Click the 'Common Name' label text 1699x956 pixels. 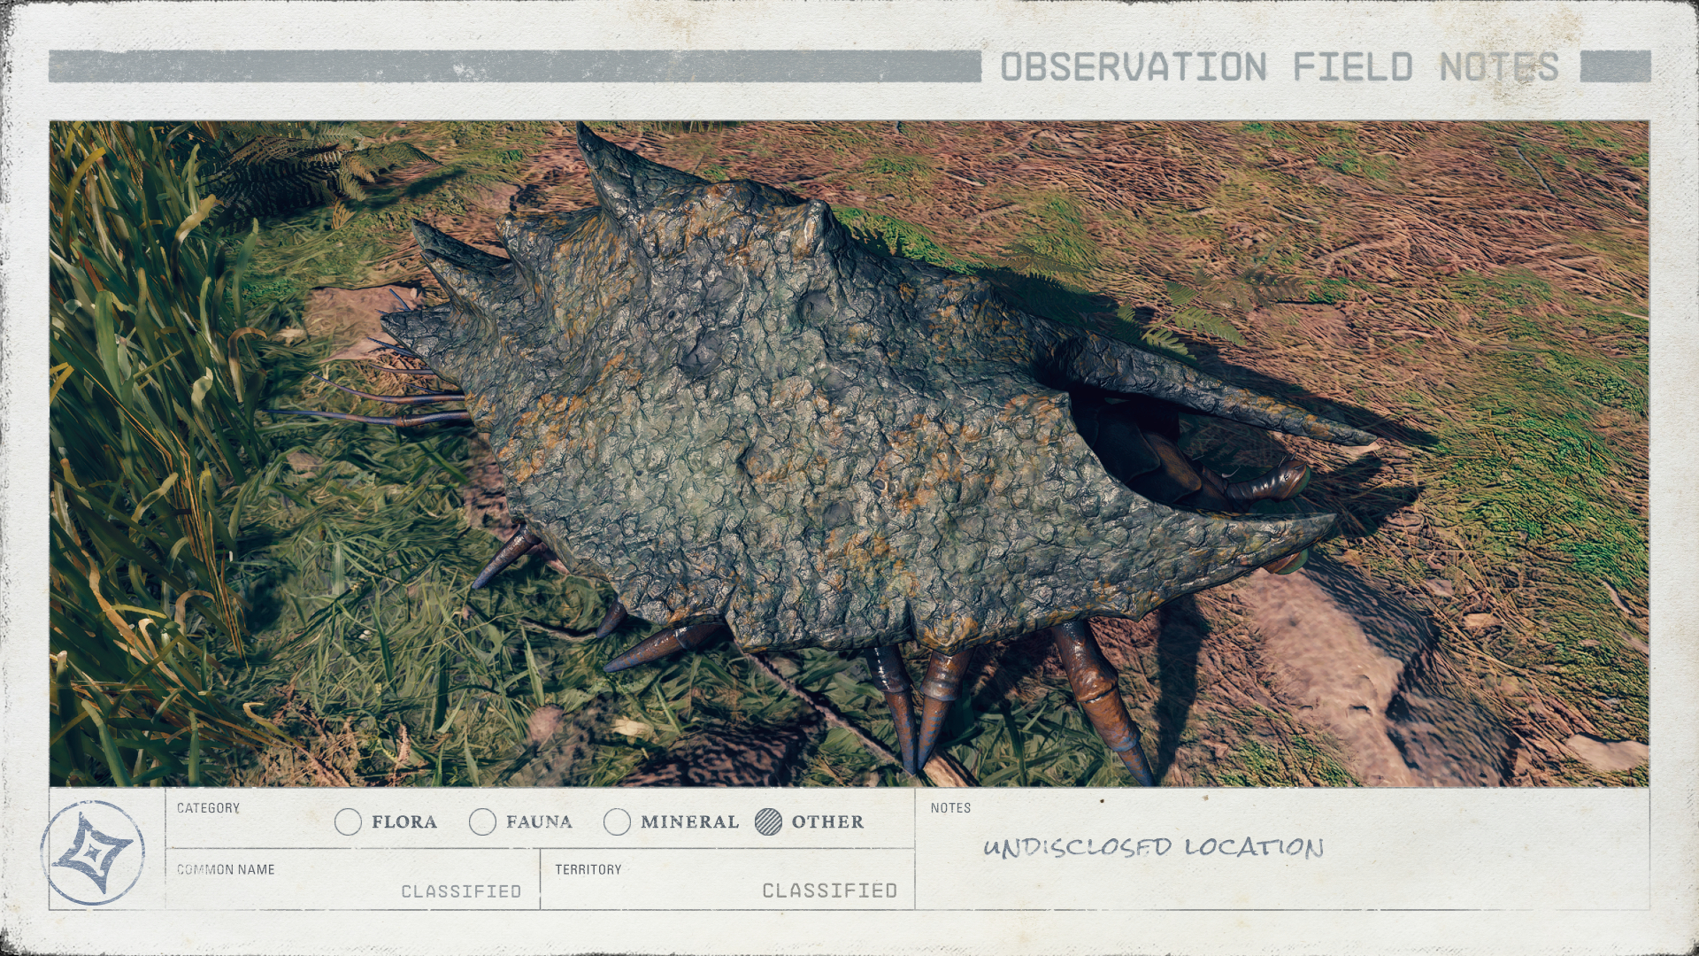click(226, 870)
